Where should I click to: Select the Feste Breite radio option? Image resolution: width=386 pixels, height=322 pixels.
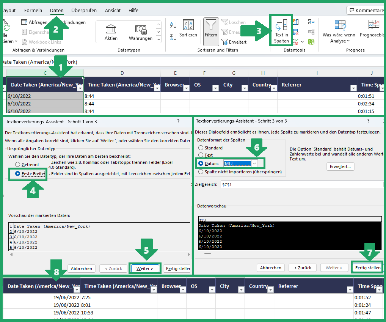tap(17, 174)
